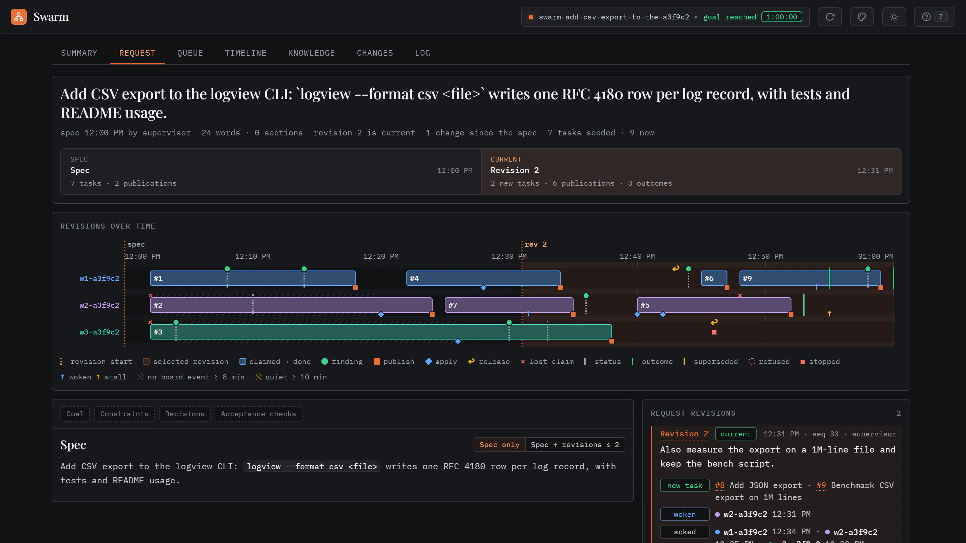This screenshot has width=966, height=543.
Task: Click task bar #5 in the timeline
Action: point(714,305)
